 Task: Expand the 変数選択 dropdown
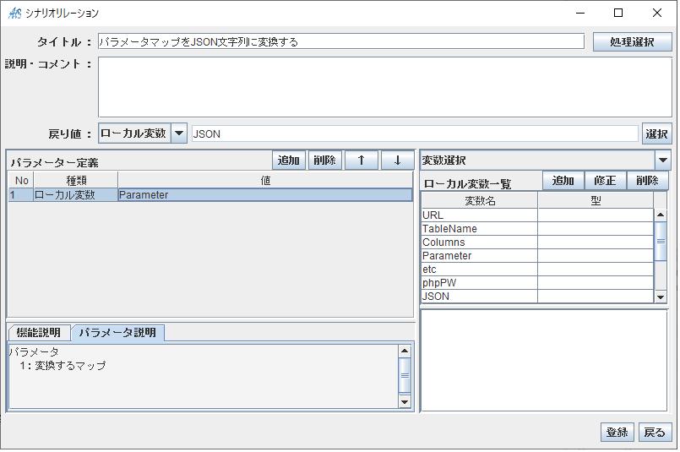click(662, 160)
